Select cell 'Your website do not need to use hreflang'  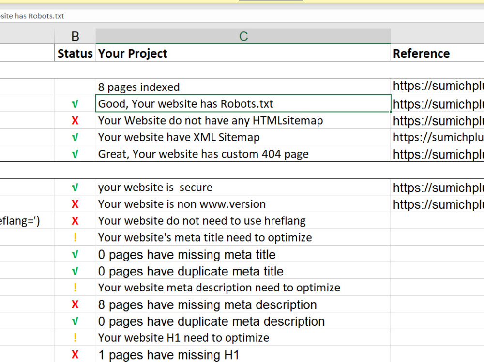(x=243, y=220)
